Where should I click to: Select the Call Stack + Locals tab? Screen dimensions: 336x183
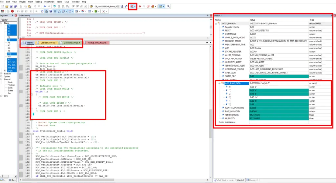pyautogui.click(x=224, y=180)
